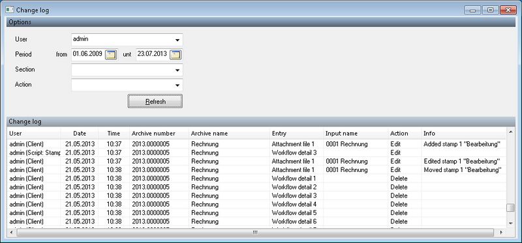The image size is (522, 243).
Task: Maximize the Change log window
Action: click(x=491, y=10)
